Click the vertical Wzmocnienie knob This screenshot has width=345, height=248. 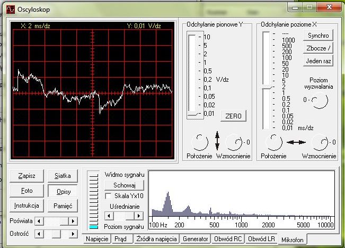point(234,142)
